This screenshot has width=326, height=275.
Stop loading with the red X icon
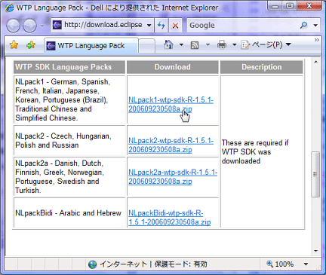pos(175,25)
